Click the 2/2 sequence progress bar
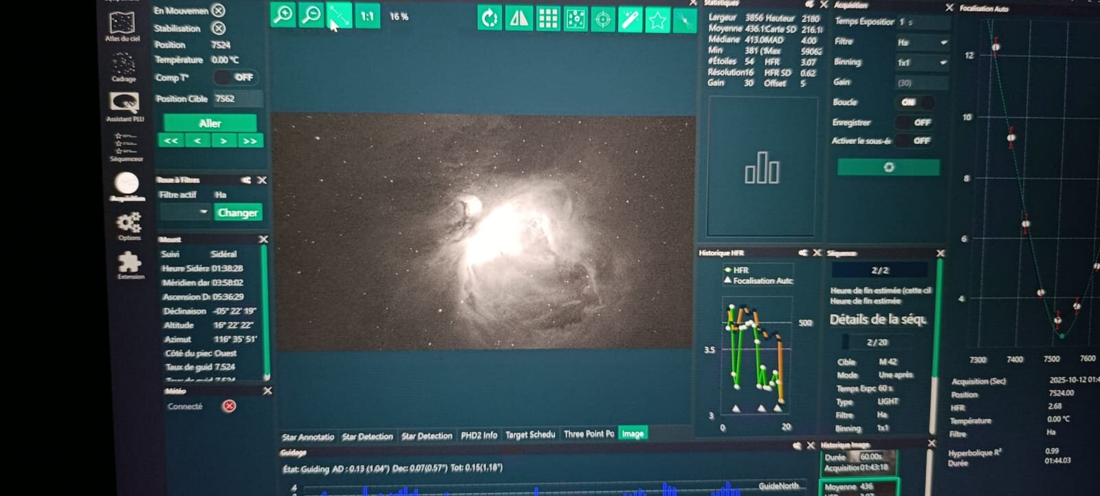1100x496 pixels. tap(880, 270)
